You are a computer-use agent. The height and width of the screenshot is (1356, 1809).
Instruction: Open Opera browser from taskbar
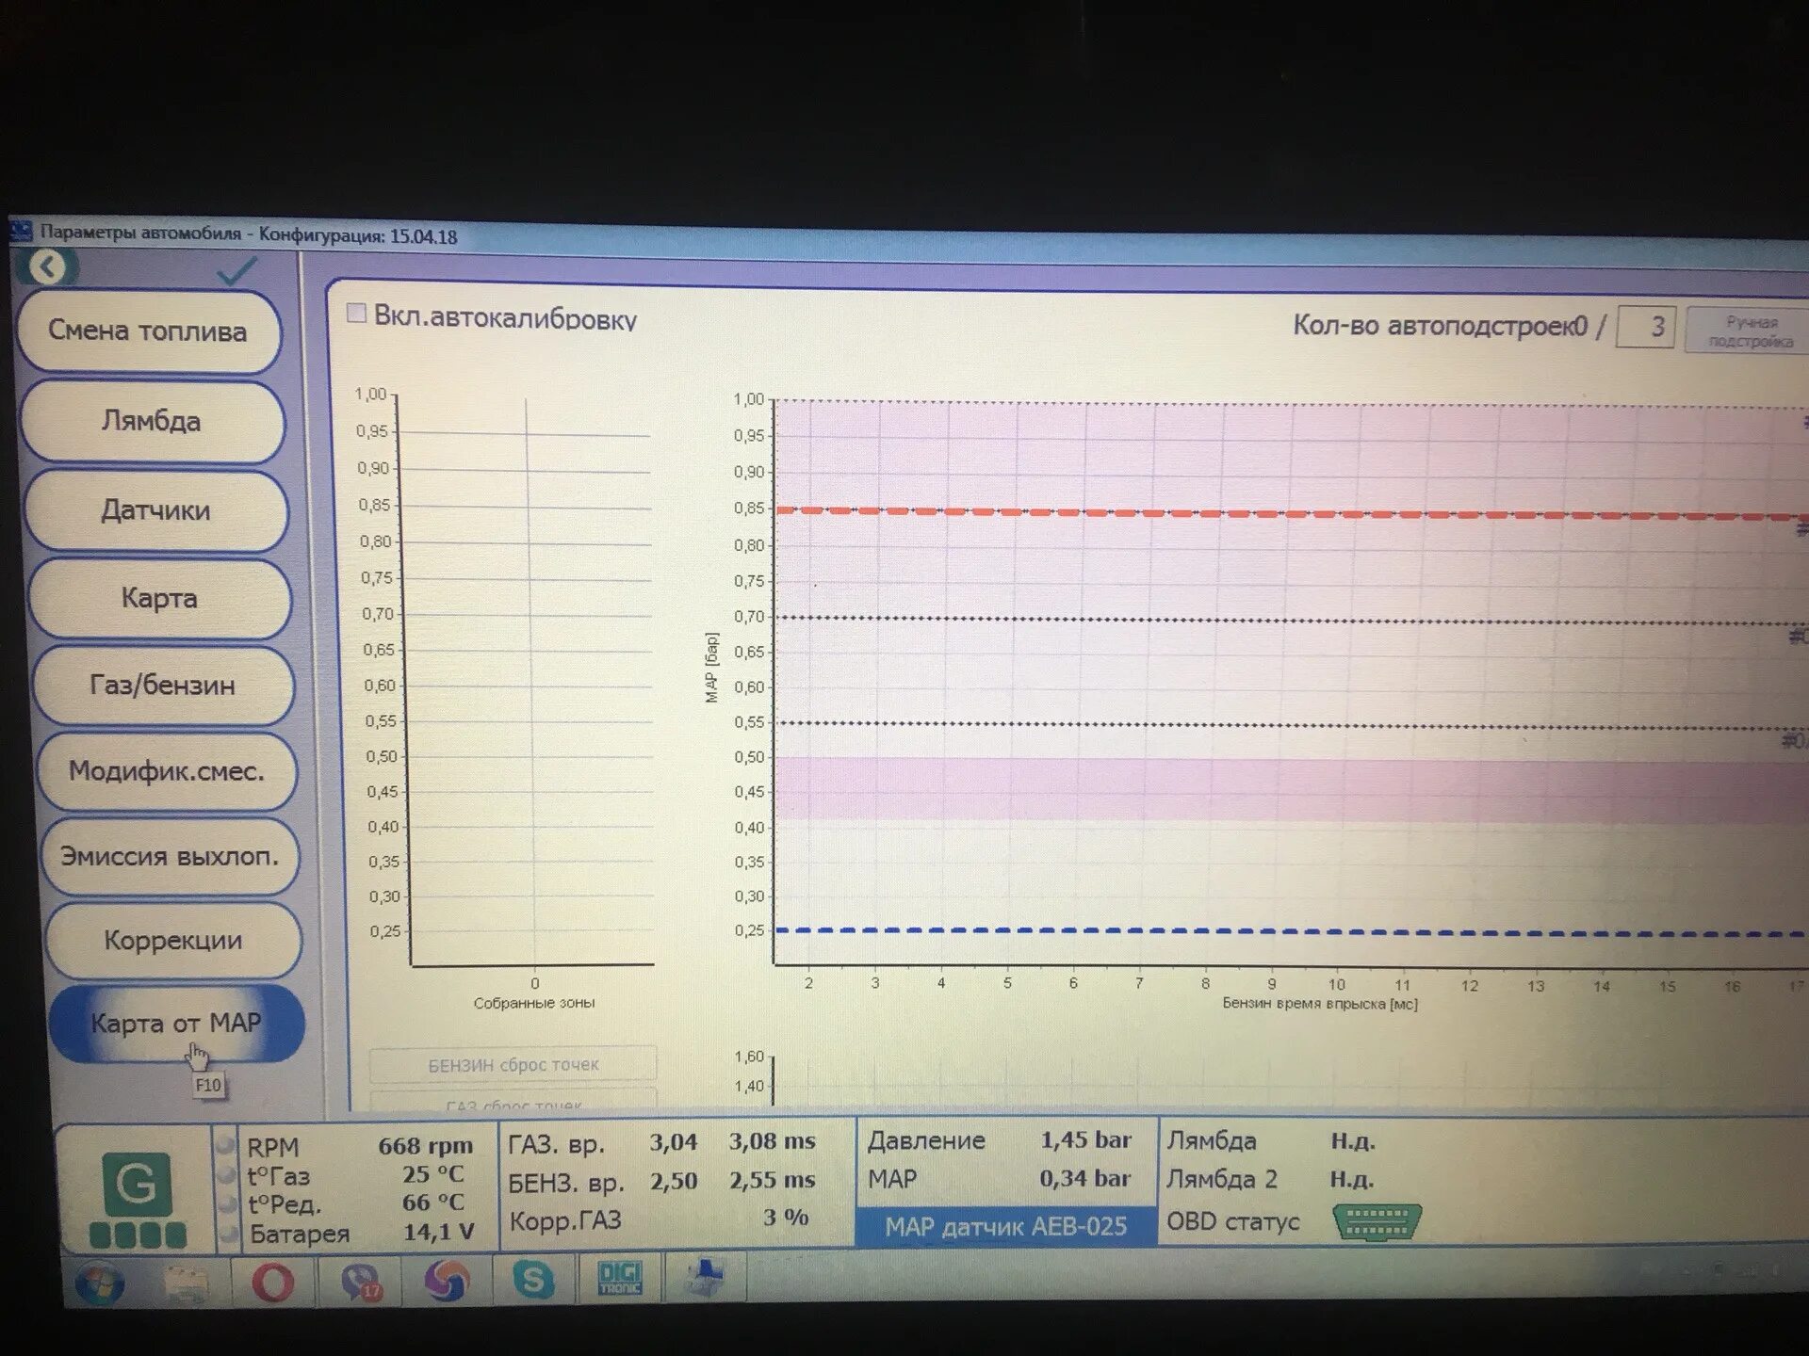272,1282
